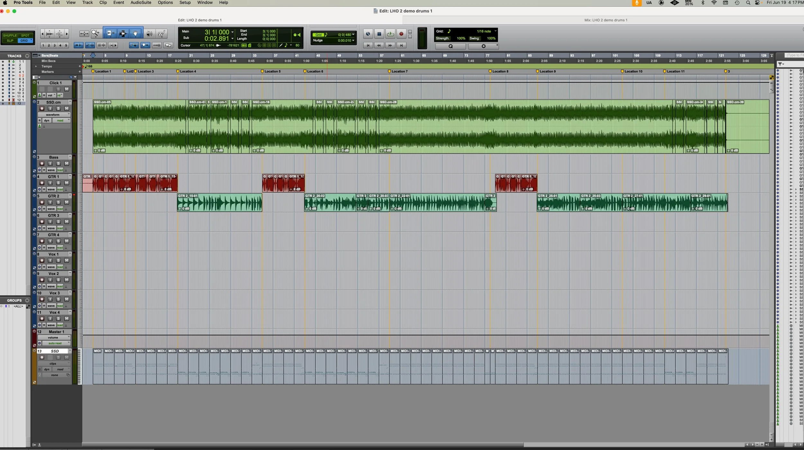Click the Return to Zero icon

tap(368, 45)
